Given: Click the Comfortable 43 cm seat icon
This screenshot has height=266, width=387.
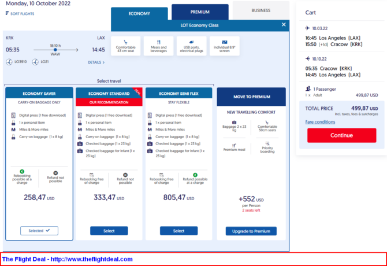Looking at the screenshot, I should [125, 42].
